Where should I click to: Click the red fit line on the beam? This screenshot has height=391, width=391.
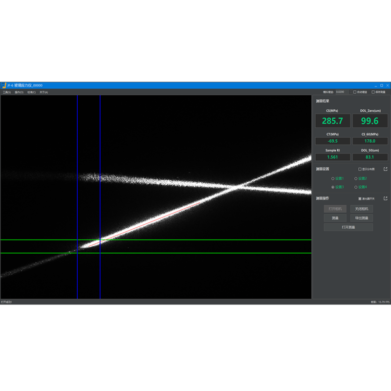click(x=144, y=224)
